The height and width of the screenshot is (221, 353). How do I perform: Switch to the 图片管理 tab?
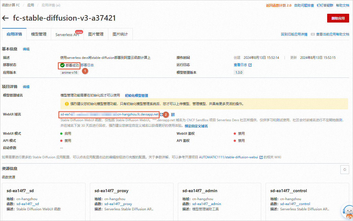(96, 34)
